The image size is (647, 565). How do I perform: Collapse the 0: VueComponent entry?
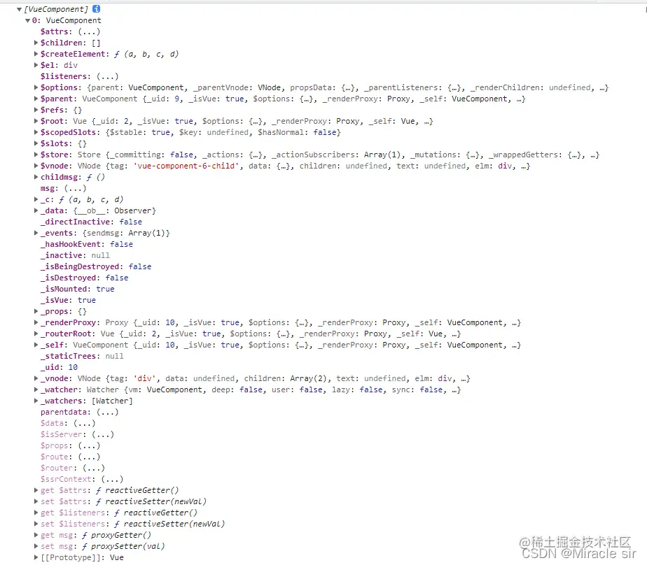coord(27,20)
